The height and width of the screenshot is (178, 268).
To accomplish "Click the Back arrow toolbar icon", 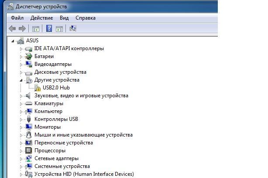I will pos(12,28).
